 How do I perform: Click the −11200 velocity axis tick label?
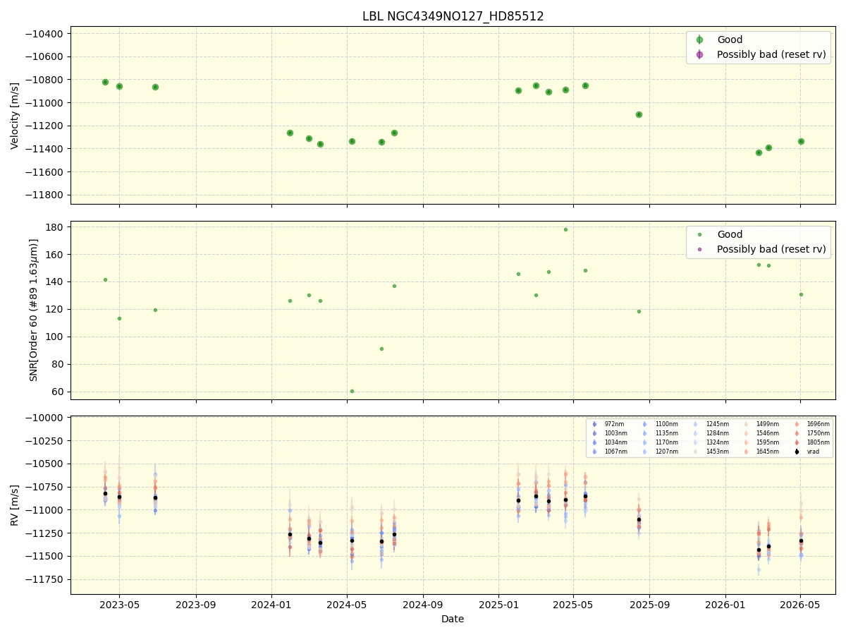[x=44, y=126]
